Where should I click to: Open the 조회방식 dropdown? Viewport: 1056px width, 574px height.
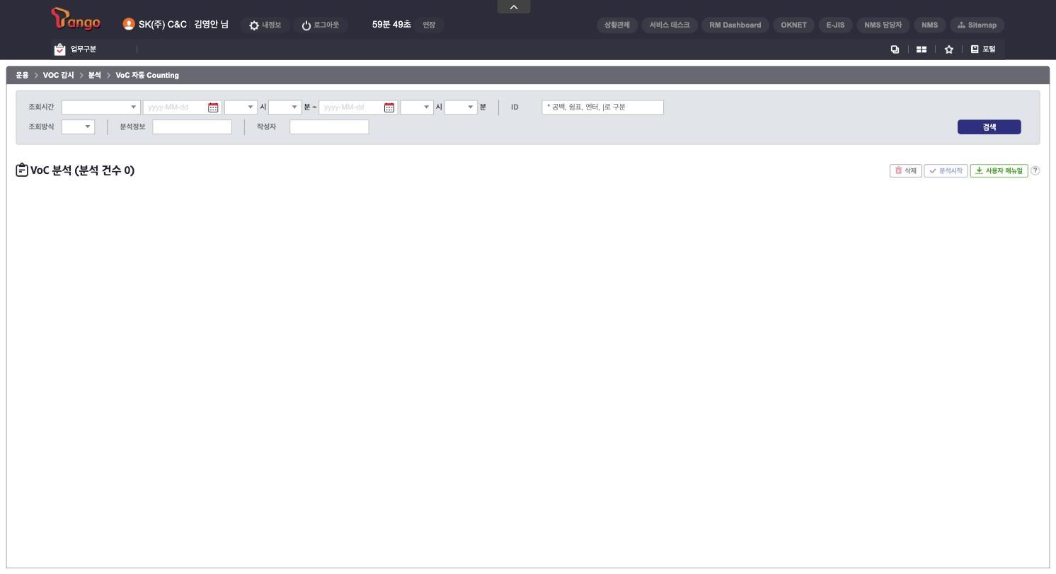coord(78,127)
